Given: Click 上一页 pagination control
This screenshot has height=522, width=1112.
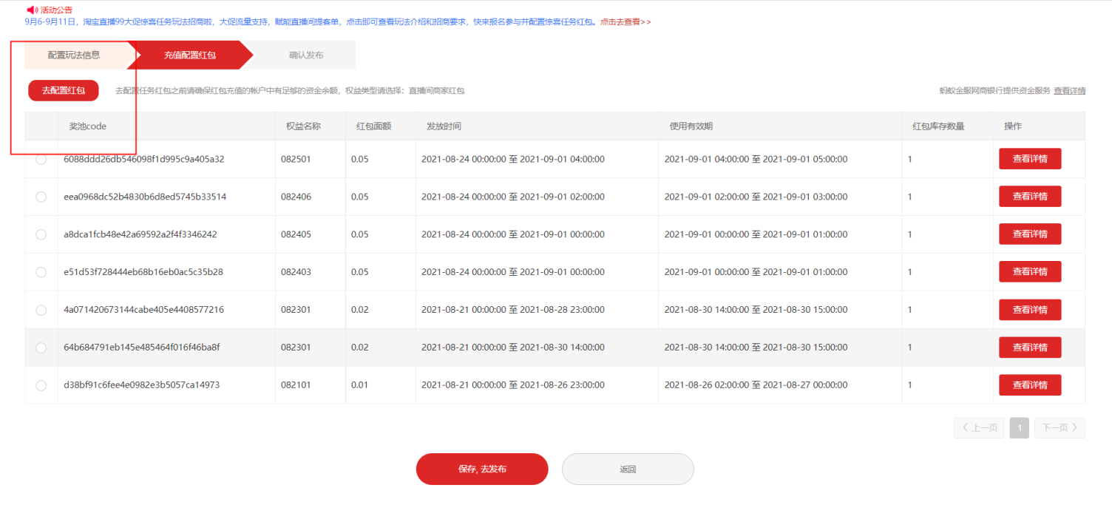Looking at the screenshot, I should (978, 427).
